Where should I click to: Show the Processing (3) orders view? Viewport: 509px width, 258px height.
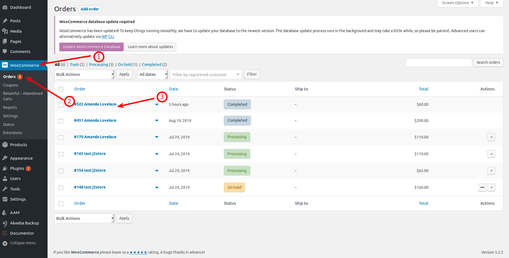101,65
